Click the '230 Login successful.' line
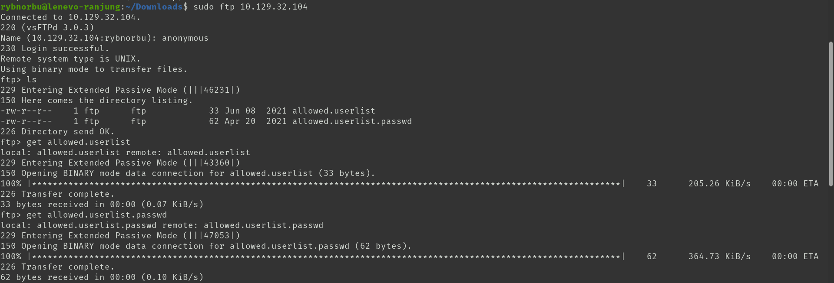Image resolution: width=834 pixels, height=283 pixels. pyautogui.click(x=55, y=49)
